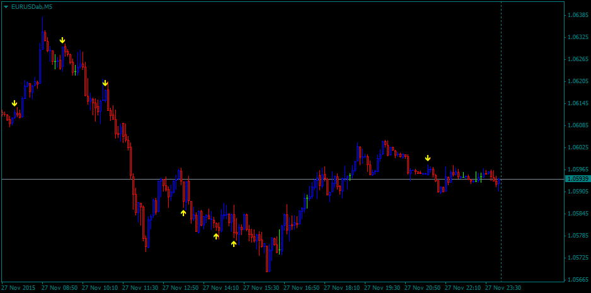Screen dimensions: 591x293
Task: Click the 27 Nov 22:10 time label
Action: click(x=462, y=288)
